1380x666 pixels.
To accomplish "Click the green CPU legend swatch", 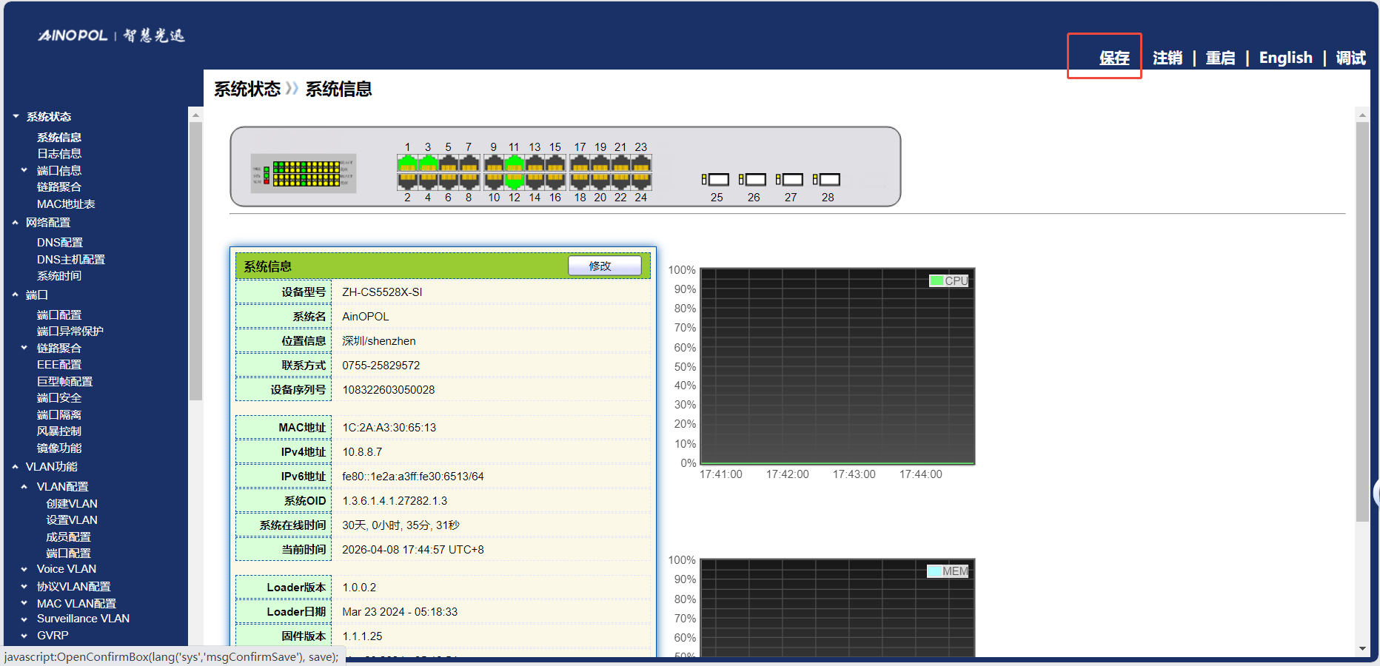I will (x=937, y=281).
